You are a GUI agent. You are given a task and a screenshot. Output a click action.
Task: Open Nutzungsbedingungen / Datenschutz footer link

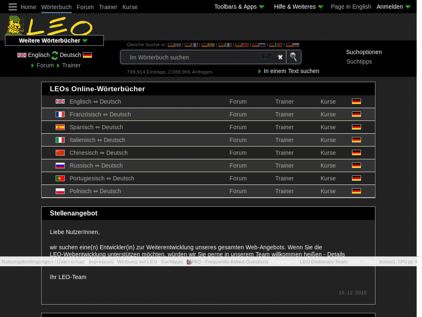[43, 262]
